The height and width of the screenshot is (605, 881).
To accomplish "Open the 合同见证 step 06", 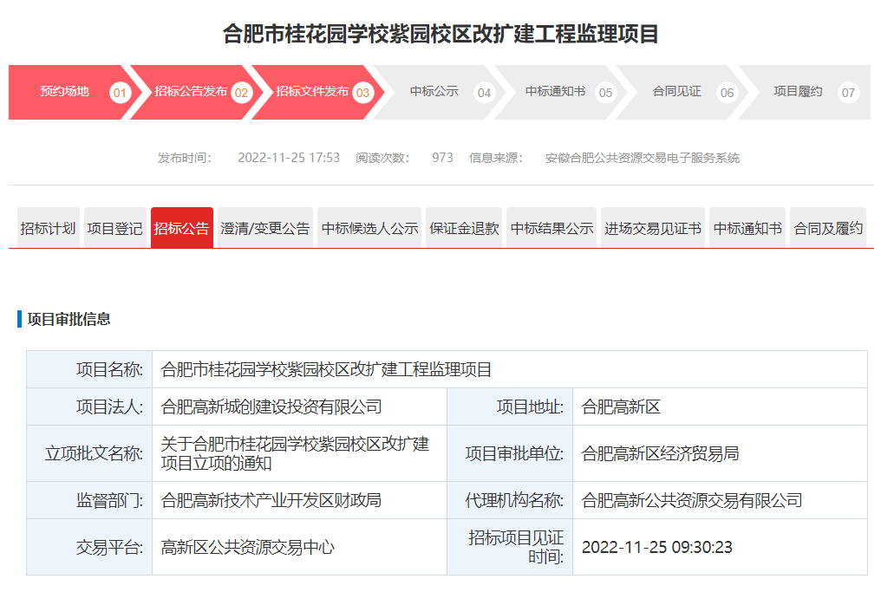I will [681, 92].
